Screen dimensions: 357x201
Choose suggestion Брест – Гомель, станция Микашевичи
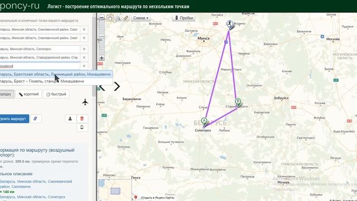56,81
